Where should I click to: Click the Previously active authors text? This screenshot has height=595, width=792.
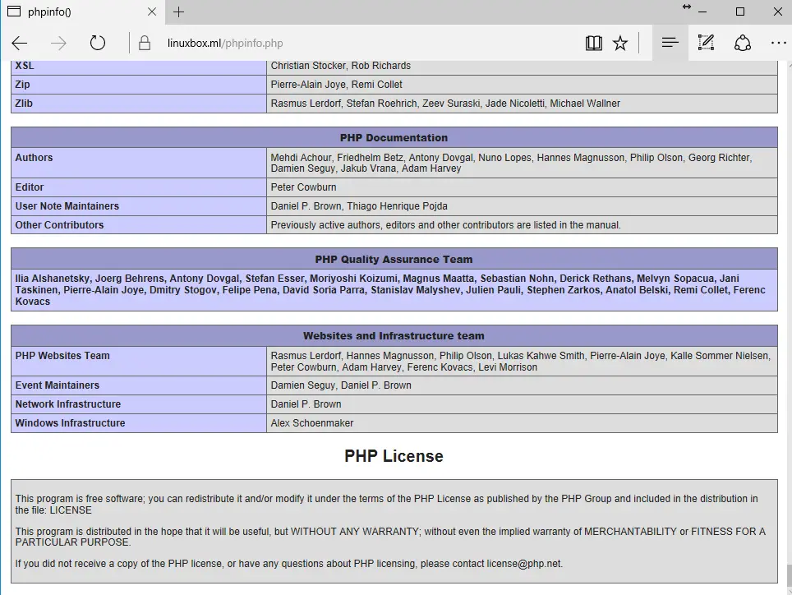tap(445, 225)
